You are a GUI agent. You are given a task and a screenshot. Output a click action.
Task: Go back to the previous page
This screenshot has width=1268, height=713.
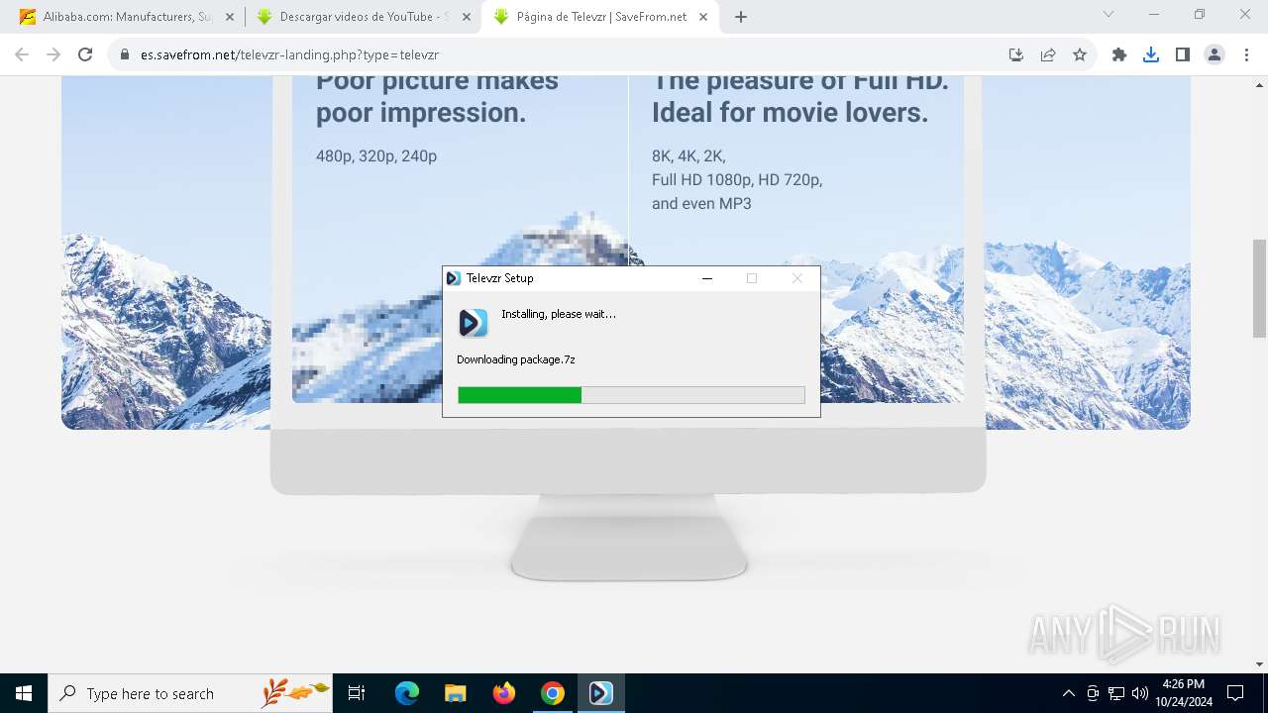22,54
